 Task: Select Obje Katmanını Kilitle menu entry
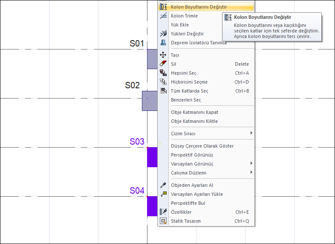pos(194,121)
